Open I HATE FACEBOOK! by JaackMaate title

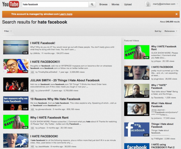(x=44, y=136)
